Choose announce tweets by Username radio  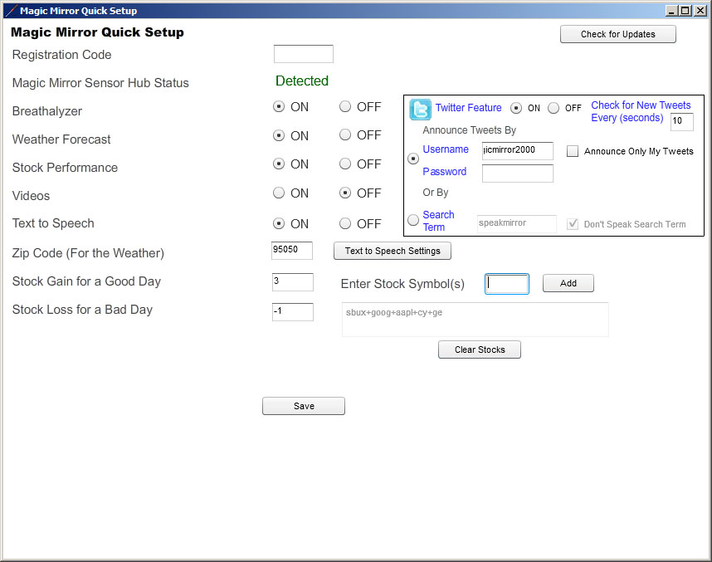click(x=413, y=159)
